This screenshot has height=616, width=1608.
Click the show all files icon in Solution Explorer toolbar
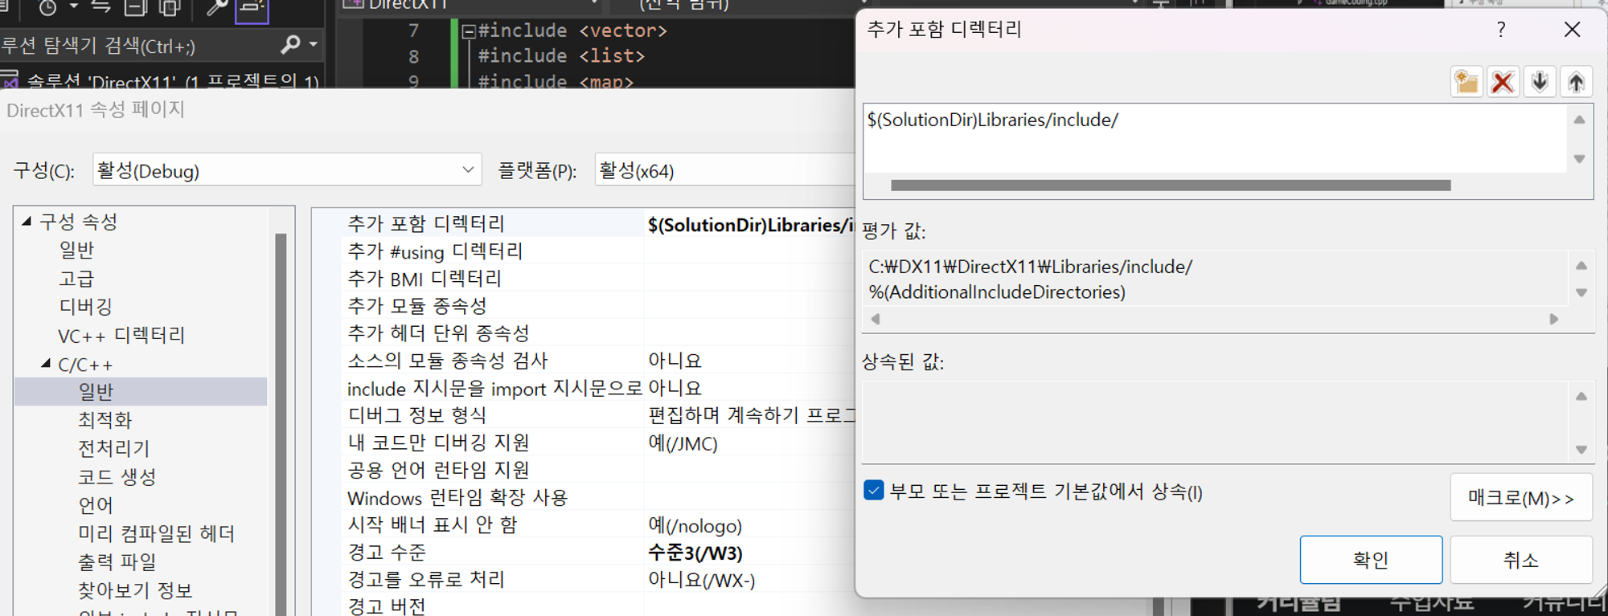point(170,8)
